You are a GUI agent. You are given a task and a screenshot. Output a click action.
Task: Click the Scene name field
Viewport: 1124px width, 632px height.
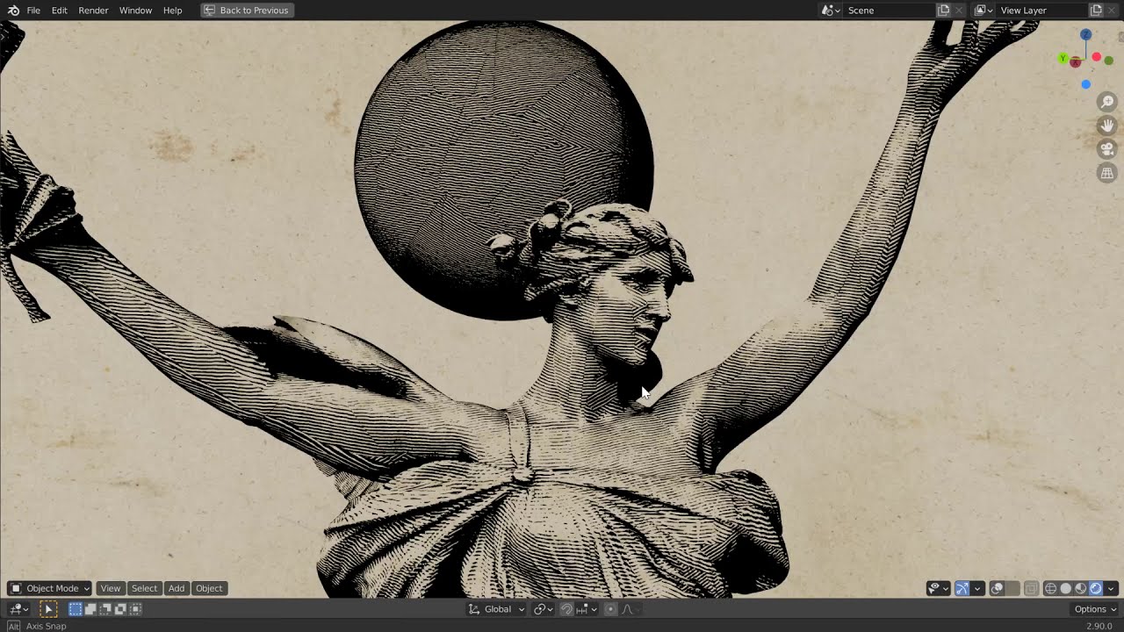click(889, 11)
